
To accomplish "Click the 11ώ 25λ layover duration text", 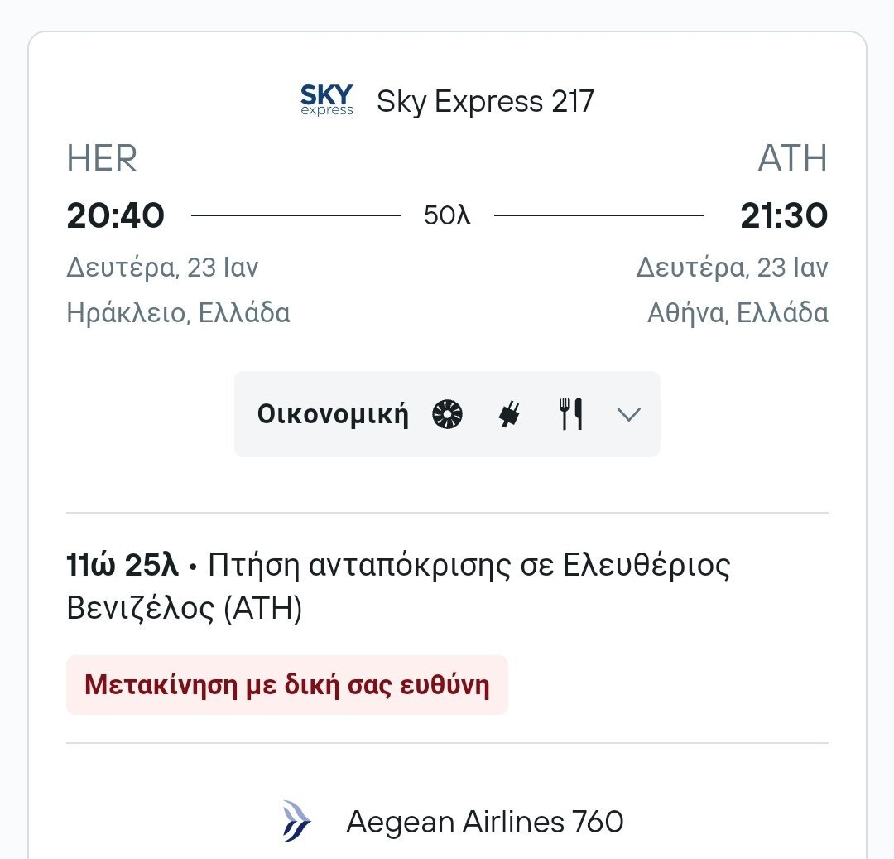I will pyautogui.click(x=123, y=565).
